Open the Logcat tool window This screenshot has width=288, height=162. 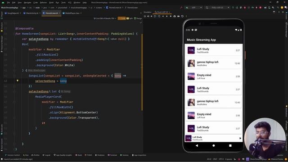tap(46, 155)
